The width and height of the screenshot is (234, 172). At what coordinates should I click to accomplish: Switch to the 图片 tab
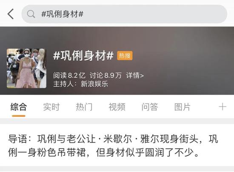coord(183,107)
